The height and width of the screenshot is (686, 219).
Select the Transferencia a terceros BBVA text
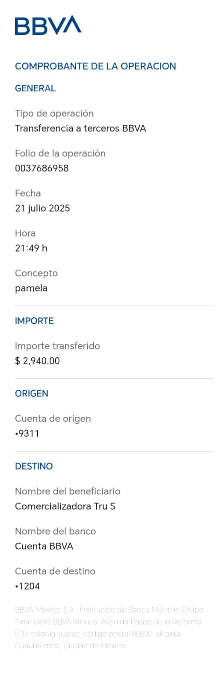[x=80, y=128]
